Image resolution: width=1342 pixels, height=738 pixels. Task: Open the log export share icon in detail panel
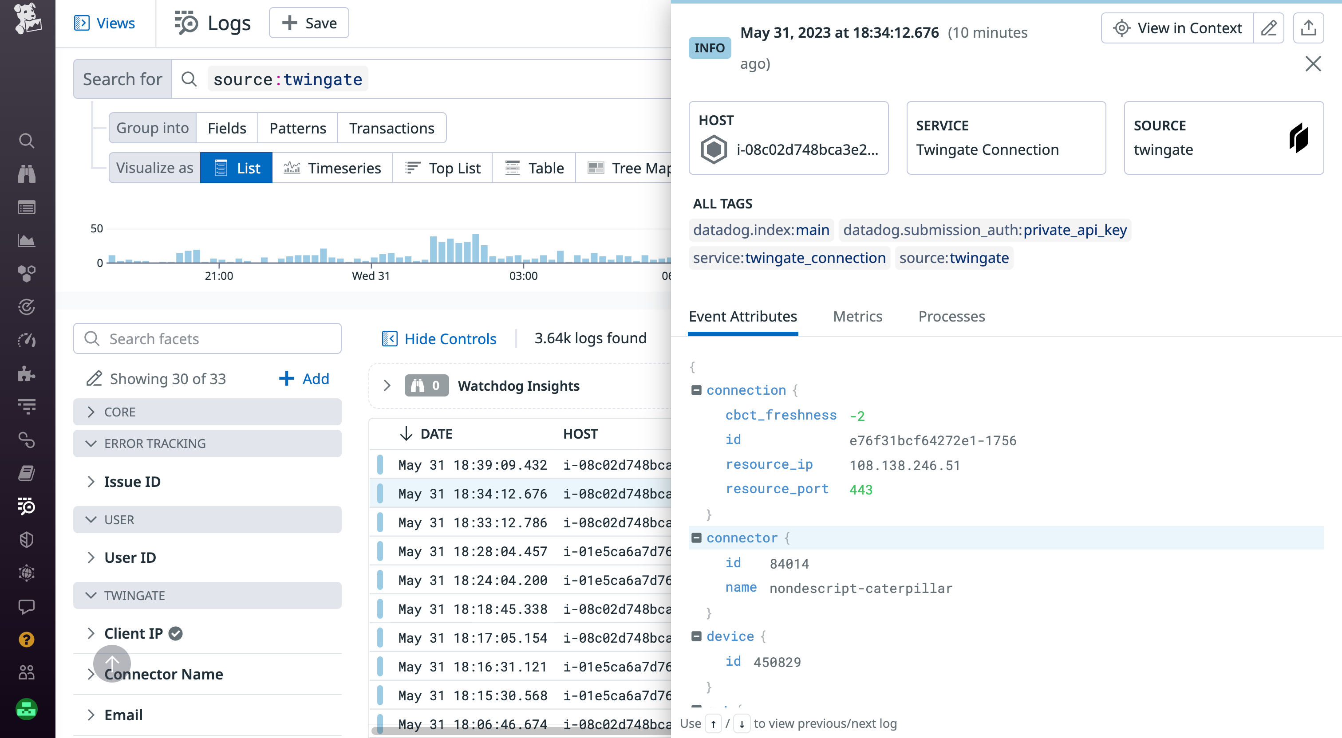pos(1309,27)
